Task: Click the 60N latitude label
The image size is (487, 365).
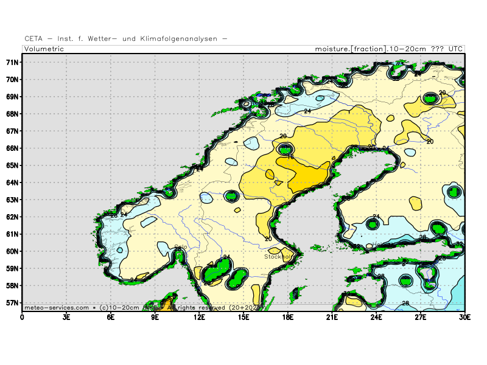Action: click(x=12, y=251)
